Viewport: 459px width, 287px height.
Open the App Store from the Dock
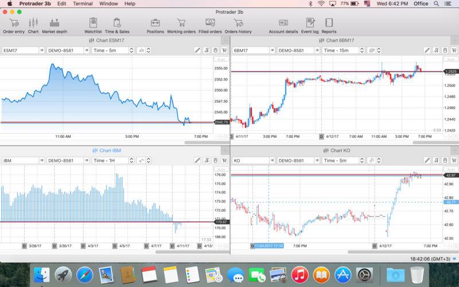(343, 276)
